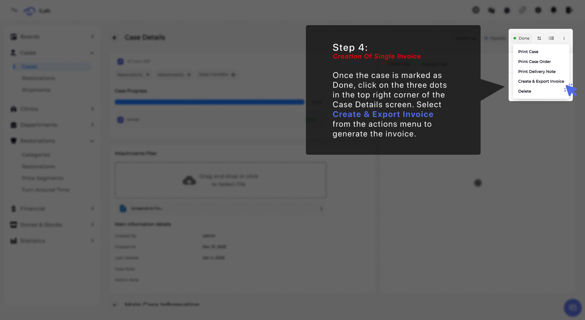Open the three-dots actions menu button

coord(564,38)
